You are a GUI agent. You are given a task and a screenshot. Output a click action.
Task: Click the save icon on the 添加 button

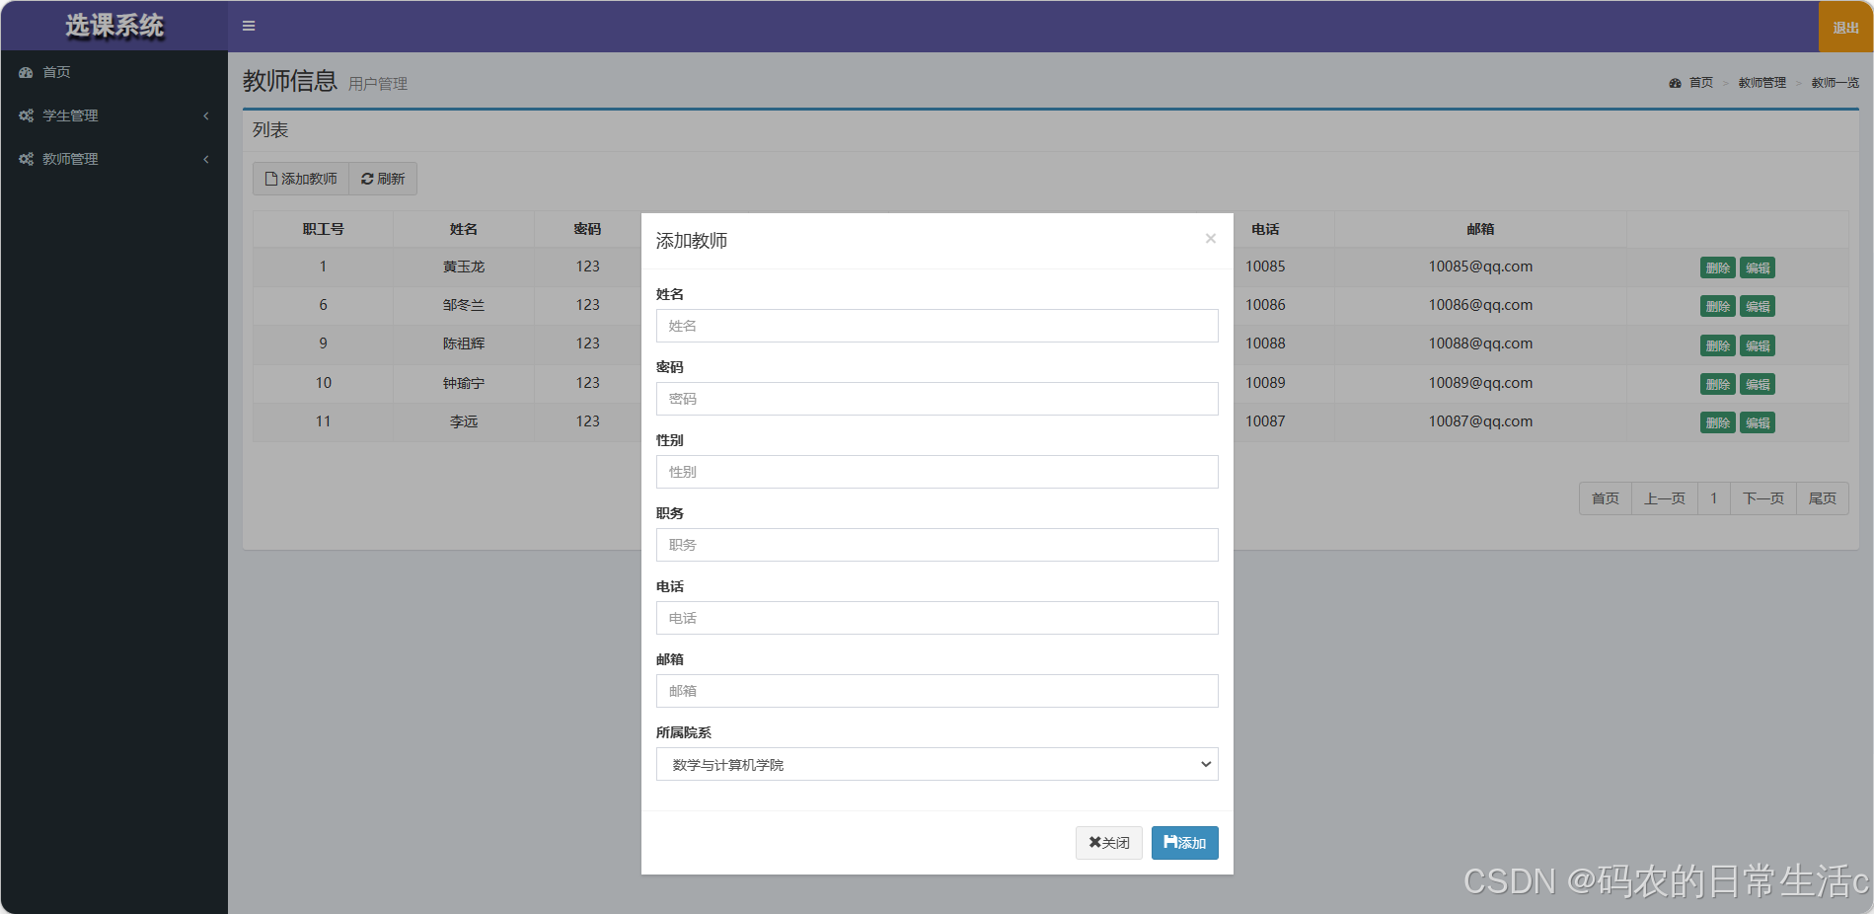click(1168, 842)
